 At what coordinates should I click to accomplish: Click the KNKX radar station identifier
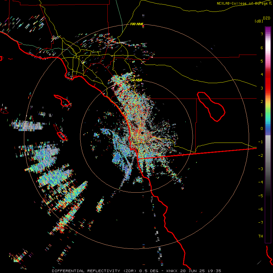click(172, 271)
